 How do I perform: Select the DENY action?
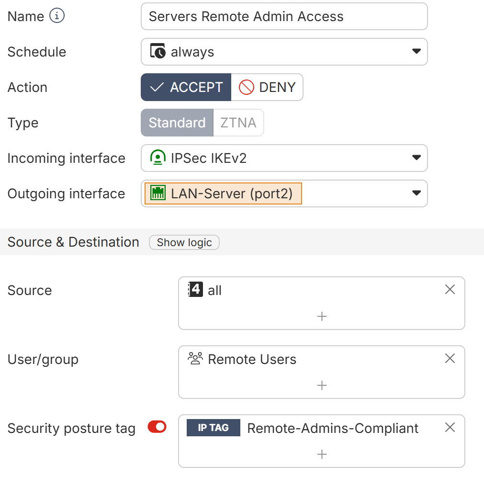267,87
